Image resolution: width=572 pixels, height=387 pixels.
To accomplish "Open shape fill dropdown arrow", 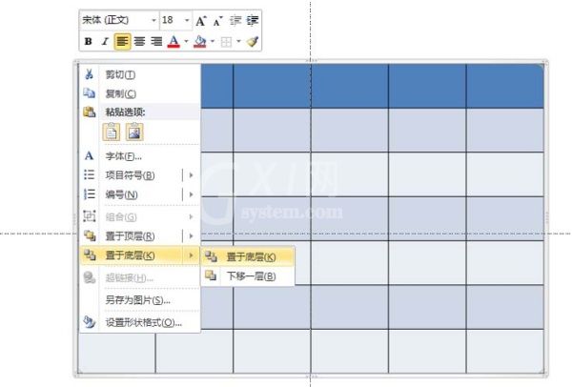I will click(x=213, y=41).
